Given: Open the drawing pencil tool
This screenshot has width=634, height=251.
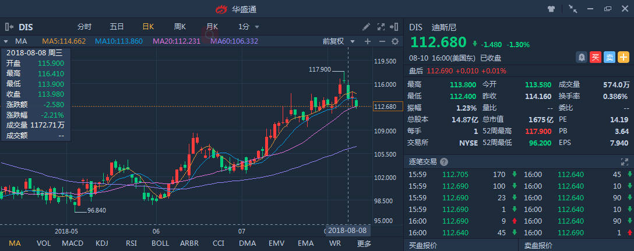Looking at the screenshot, I should (366, 27).
